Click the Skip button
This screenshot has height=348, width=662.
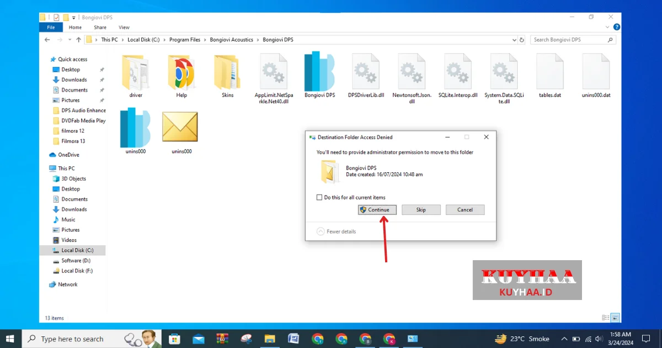(x=421, y=210)
